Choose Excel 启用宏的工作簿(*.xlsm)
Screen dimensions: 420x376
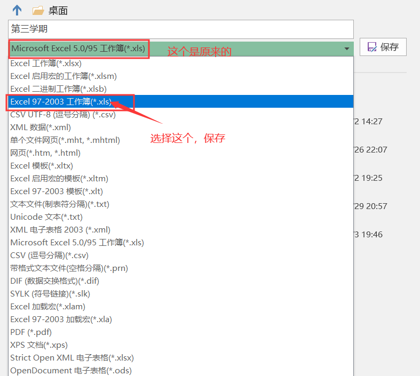[x=181, y=76]
